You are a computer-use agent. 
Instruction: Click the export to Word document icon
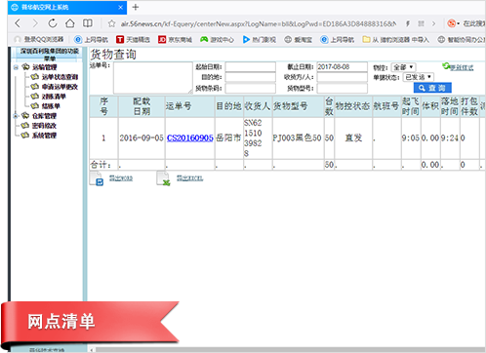click(x=97, y=178)
